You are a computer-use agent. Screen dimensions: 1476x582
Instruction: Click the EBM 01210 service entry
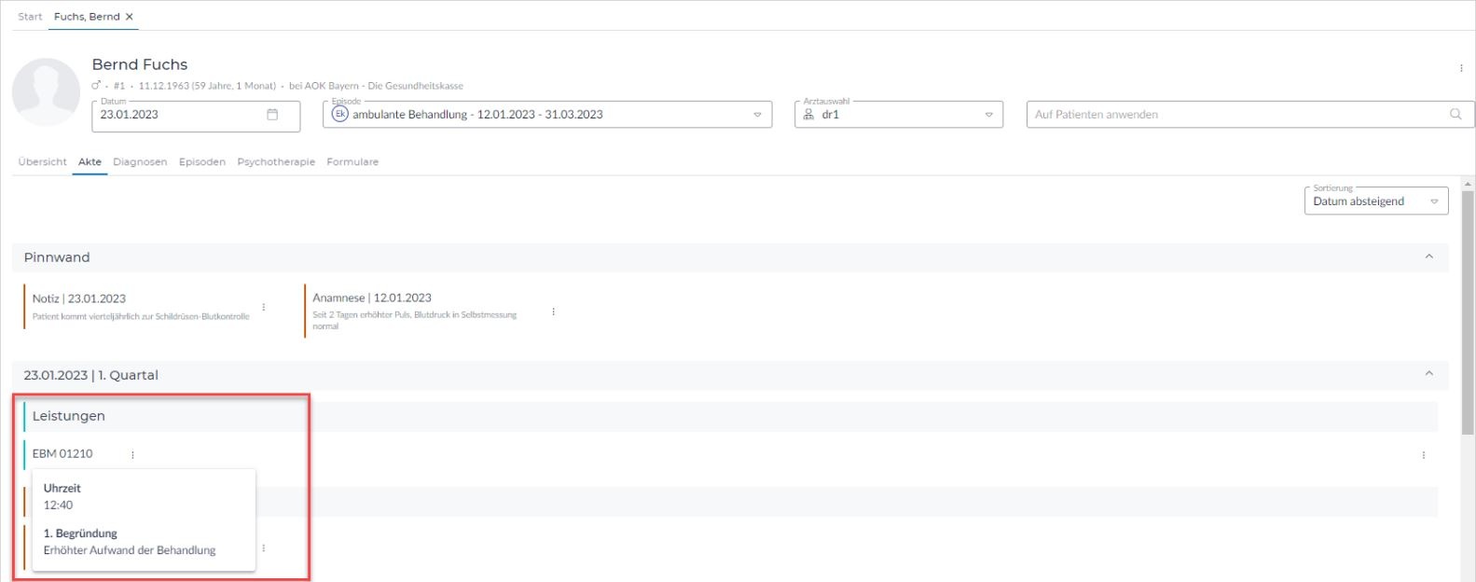[62, 454]
